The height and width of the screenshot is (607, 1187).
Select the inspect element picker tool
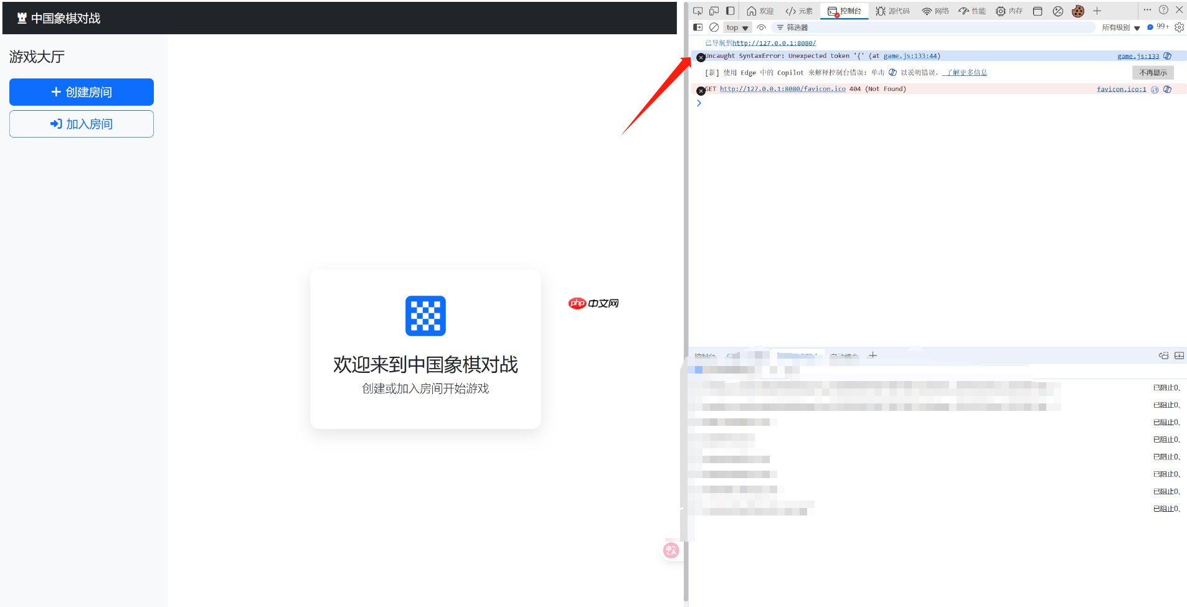pyautogui.click(x=699, y=11)
